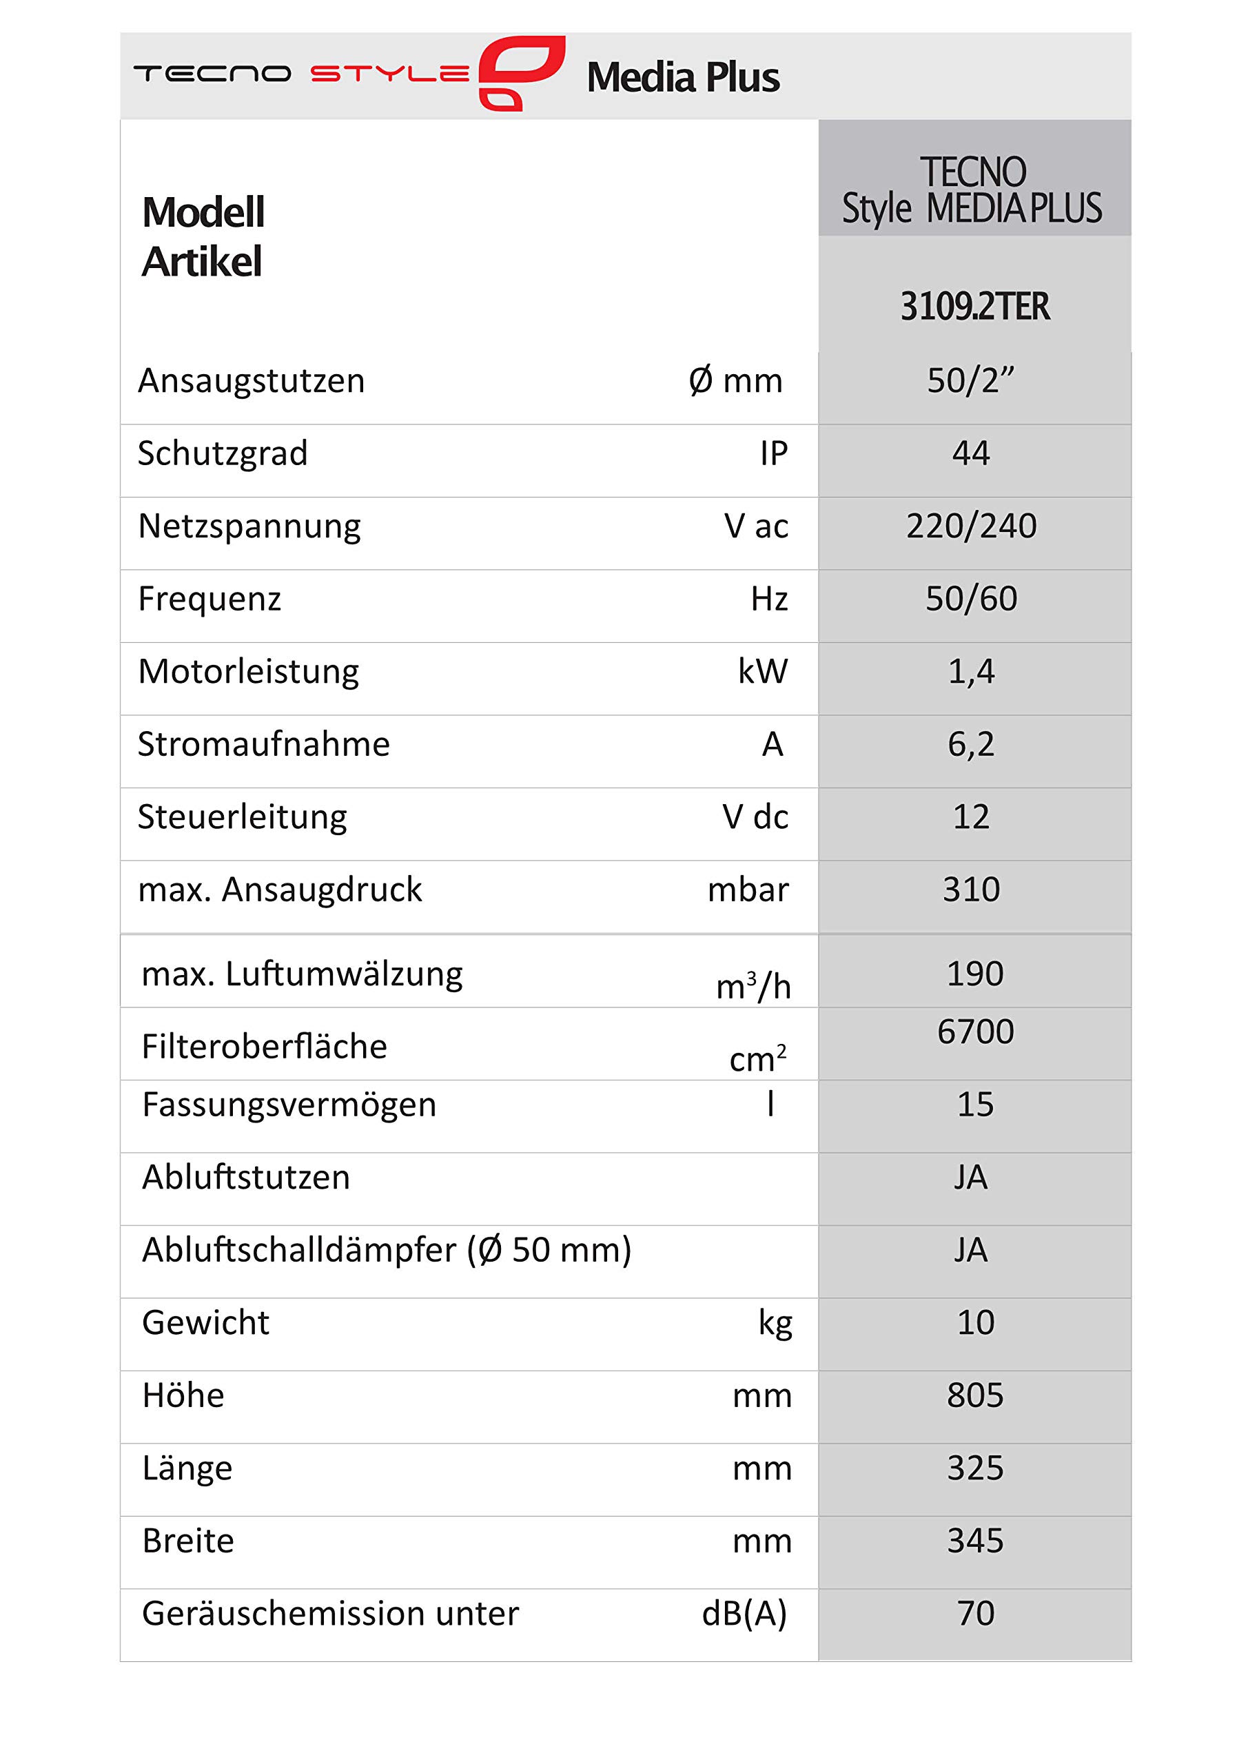Viewport: 1248px width, 1764px height.
Task: Select the Filteroberfläche value 6700
Action: pos(975,1031)
